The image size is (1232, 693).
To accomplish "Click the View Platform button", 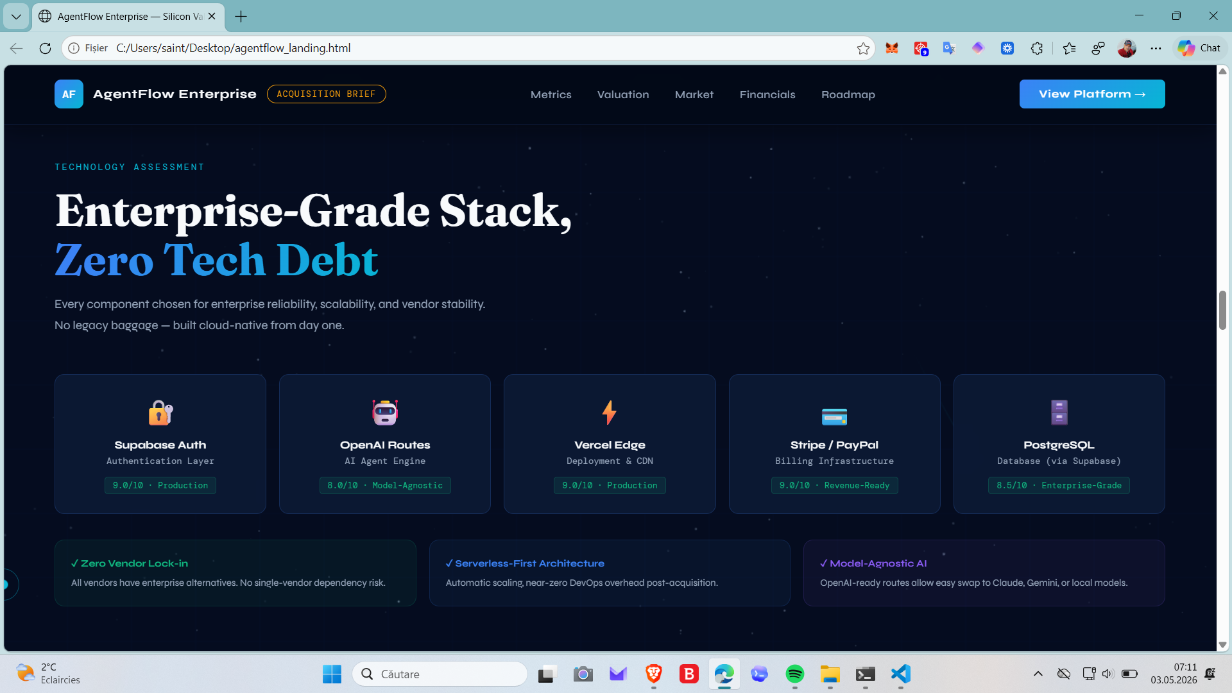I will (x=1092, y=94).
